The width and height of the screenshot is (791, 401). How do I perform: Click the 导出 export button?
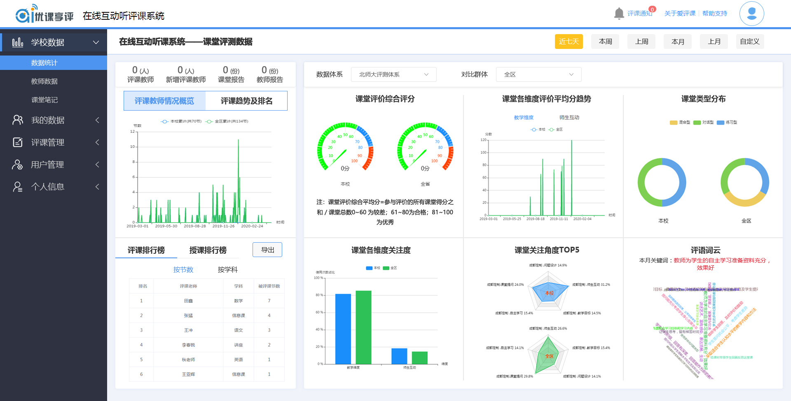point(267,250)
